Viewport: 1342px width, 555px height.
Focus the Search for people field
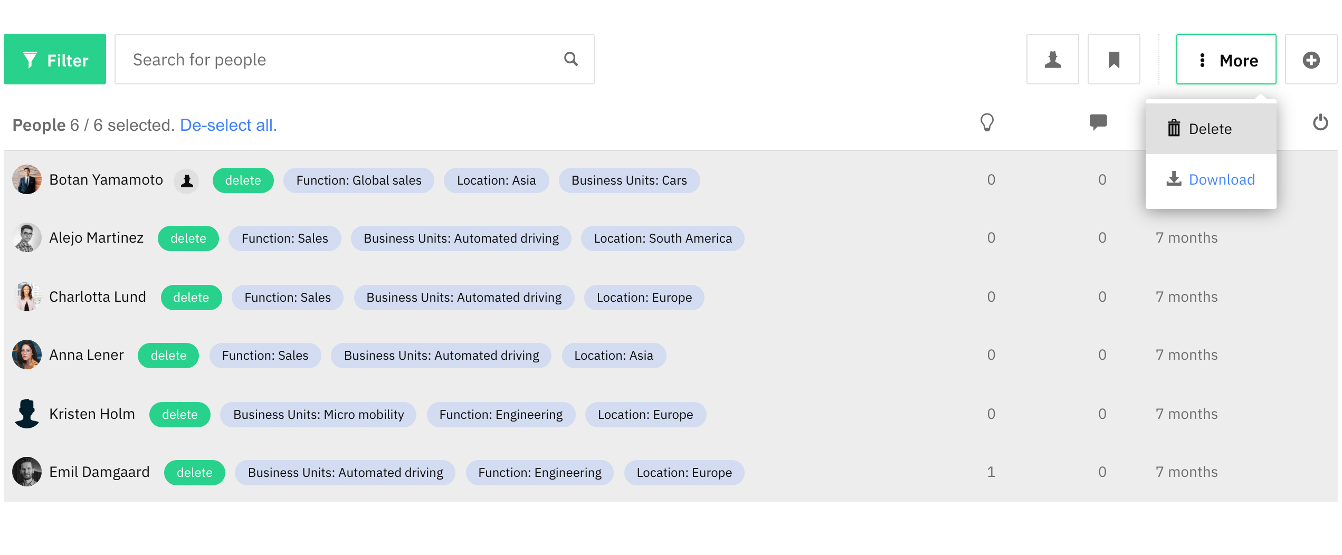[354, 60]
